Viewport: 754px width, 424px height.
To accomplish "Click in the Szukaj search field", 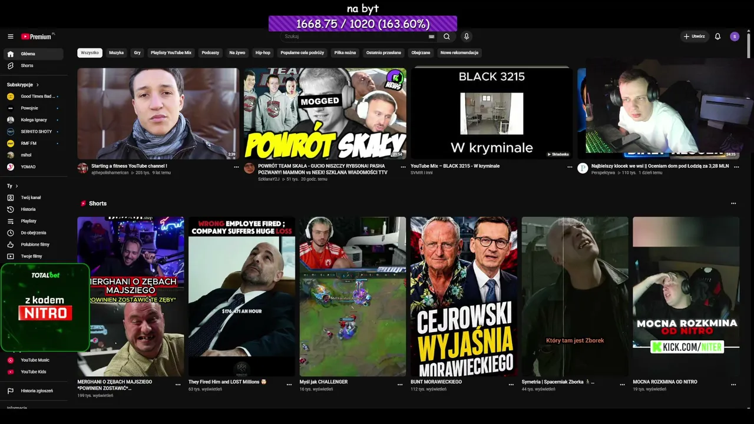I will coord(355,37).
